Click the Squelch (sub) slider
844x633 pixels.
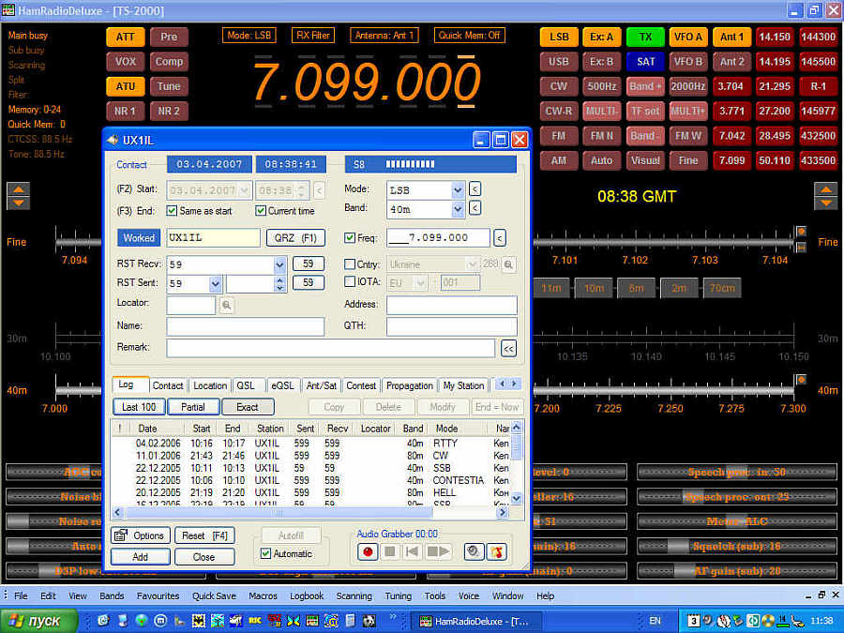737,547
